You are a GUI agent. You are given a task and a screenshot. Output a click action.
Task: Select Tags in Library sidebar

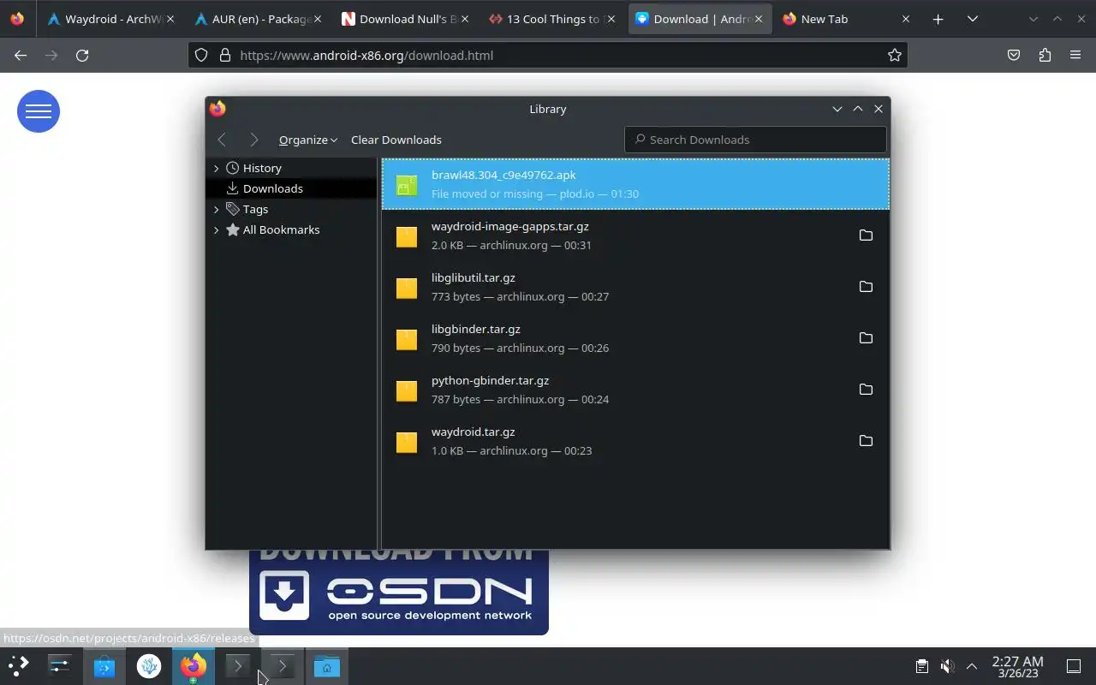[x=293, y=209]
